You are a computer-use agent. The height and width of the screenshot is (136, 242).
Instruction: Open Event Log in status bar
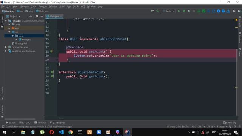tap(230, 122)
